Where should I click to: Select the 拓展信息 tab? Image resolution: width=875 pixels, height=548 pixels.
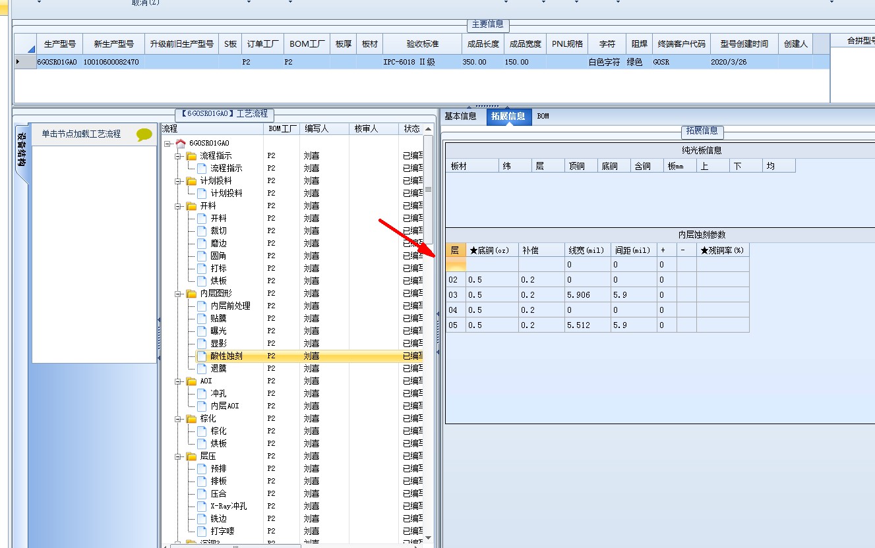coord(508,117)
